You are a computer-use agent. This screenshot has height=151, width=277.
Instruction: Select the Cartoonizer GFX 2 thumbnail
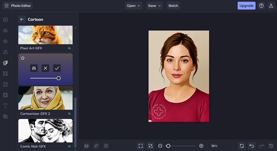[x=45, y=98]
